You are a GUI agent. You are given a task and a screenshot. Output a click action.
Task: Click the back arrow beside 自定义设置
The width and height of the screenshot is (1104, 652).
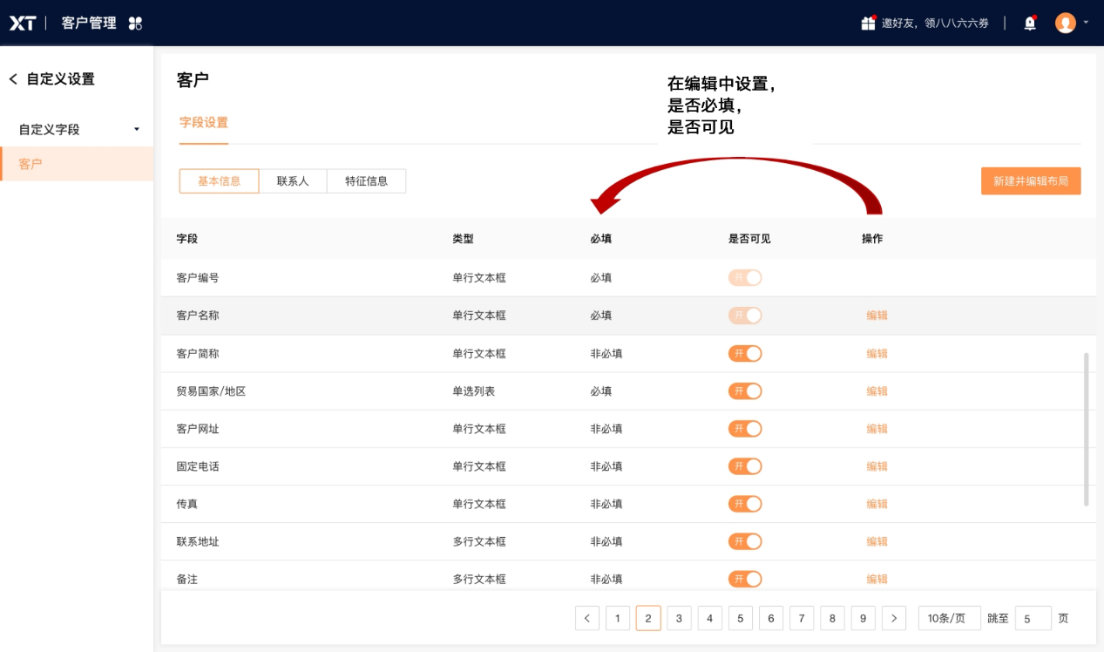tap(12, 78)
